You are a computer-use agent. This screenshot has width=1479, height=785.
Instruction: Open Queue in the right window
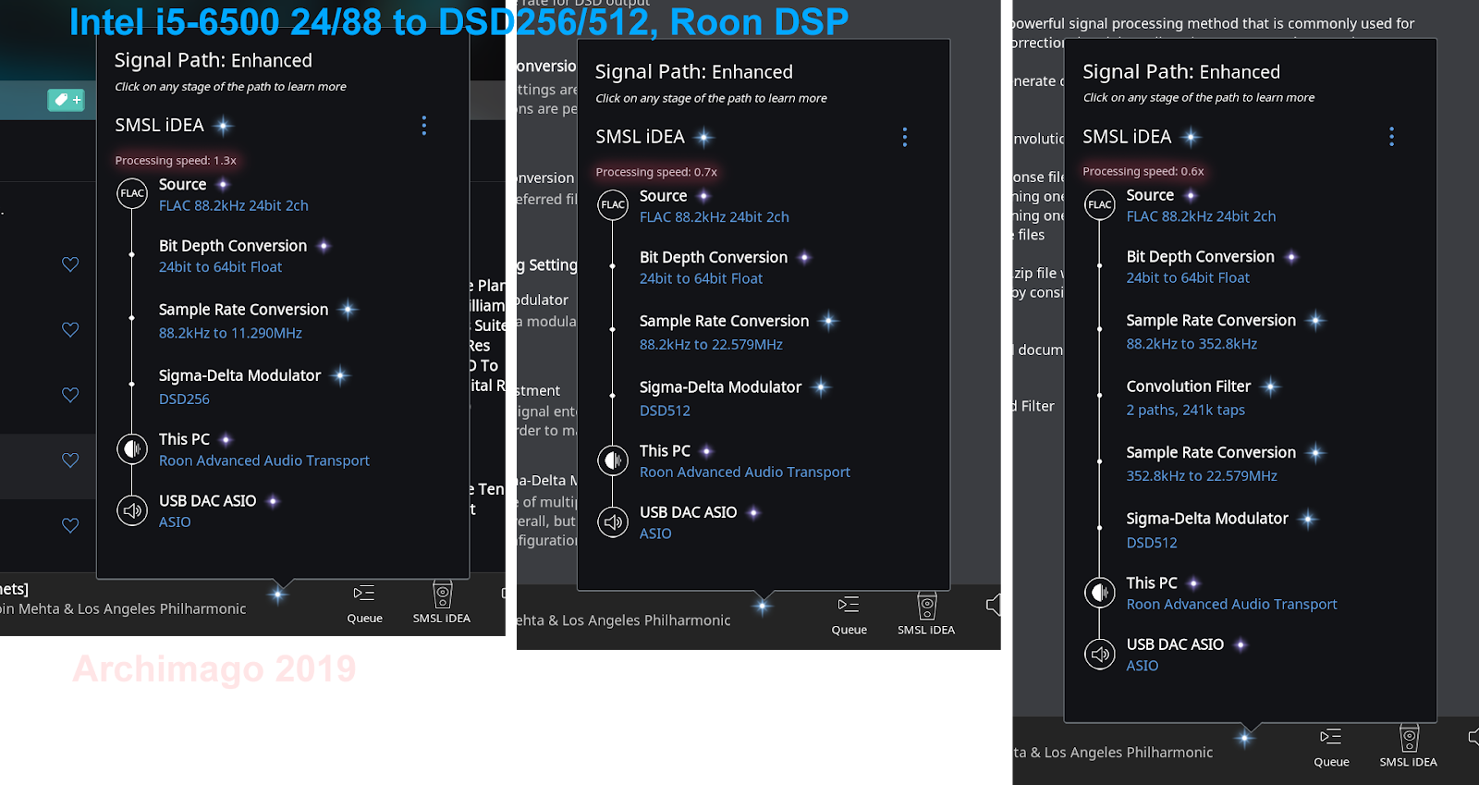pos(1331,747)
